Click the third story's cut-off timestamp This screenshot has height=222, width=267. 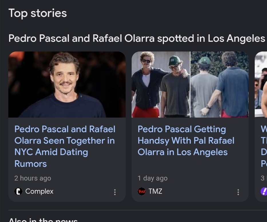(263, 178)
